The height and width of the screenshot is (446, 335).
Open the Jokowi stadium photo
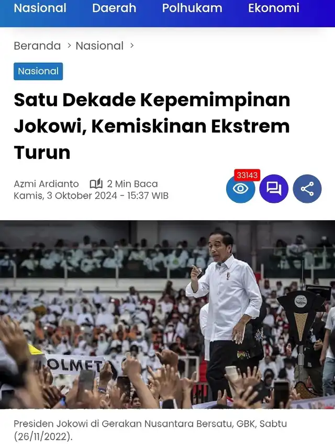click(167, 315)
